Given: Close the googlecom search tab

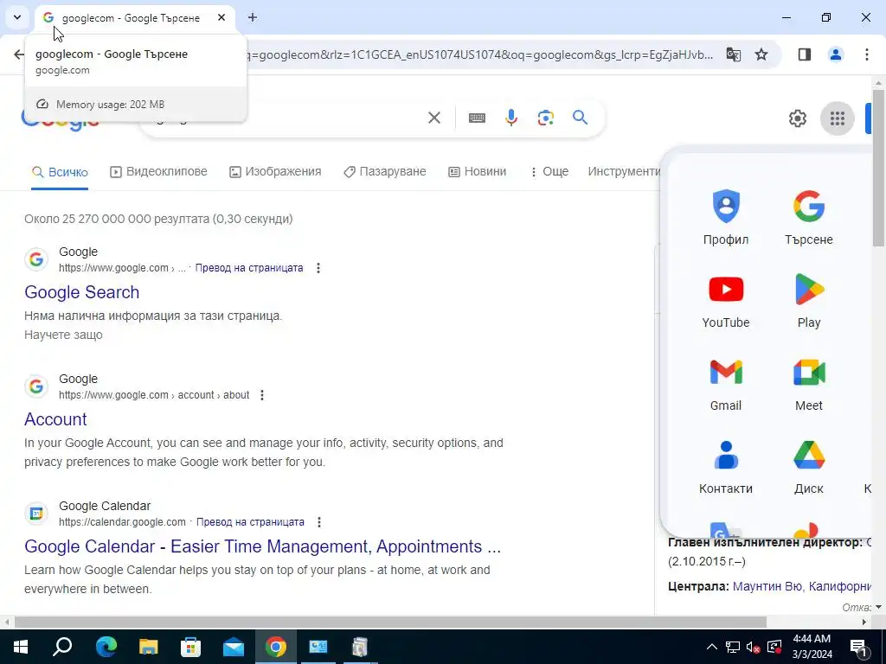Looking at the screenshot, I should tap(221, 17).
